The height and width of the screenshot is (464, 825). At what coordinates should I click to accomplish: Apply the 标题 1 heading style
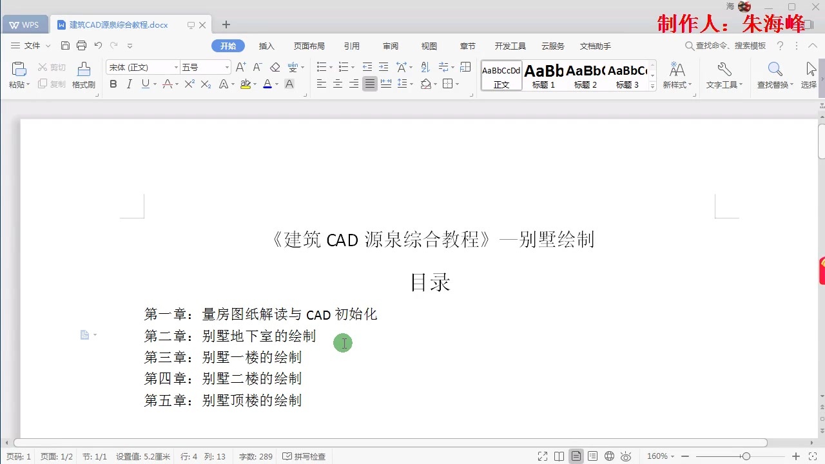point(543,76)
